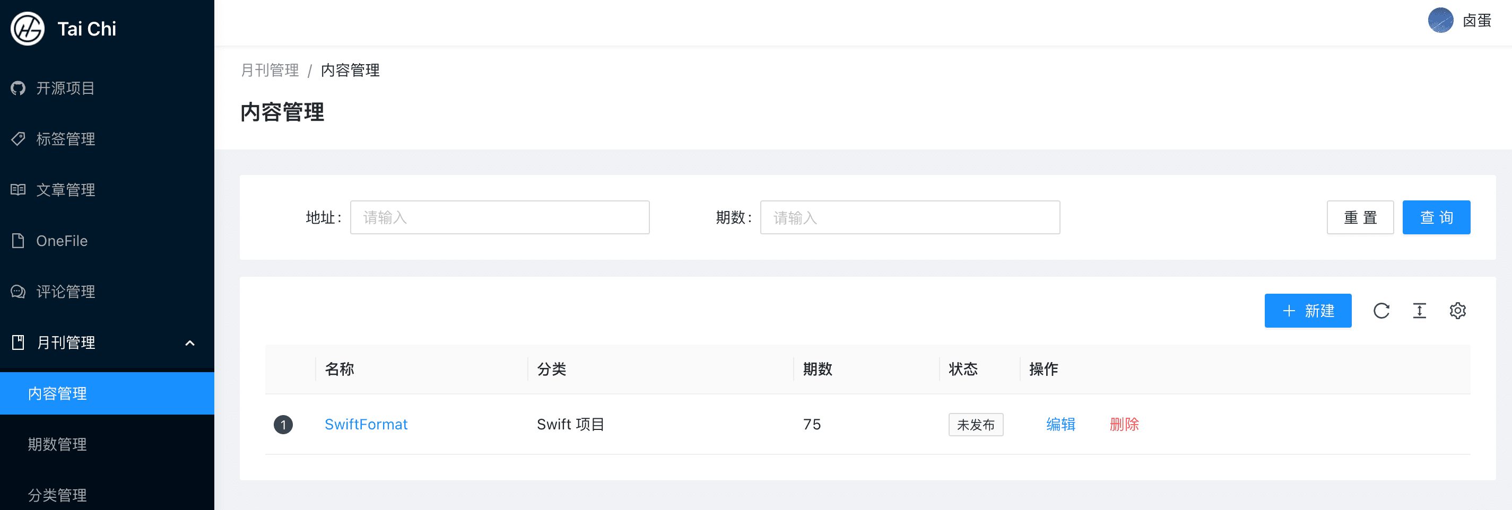
Task: Focus the 地址 input field
Action: coord(500,217)
